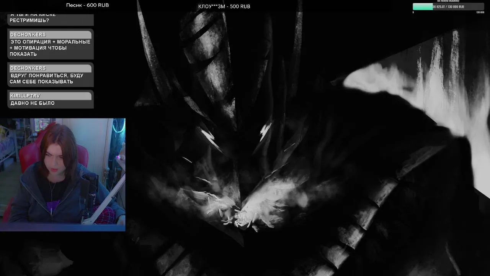The height and width of the screenshot is (276, 490).
Task: Click the 'ДАВНО НЕ БЫЛО' chat message
Action: (x=33, y=103)
